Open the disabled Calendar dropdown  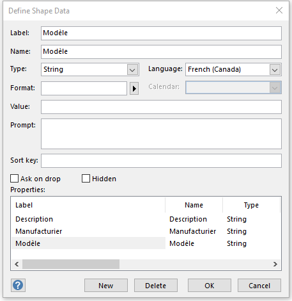[233, 88]
